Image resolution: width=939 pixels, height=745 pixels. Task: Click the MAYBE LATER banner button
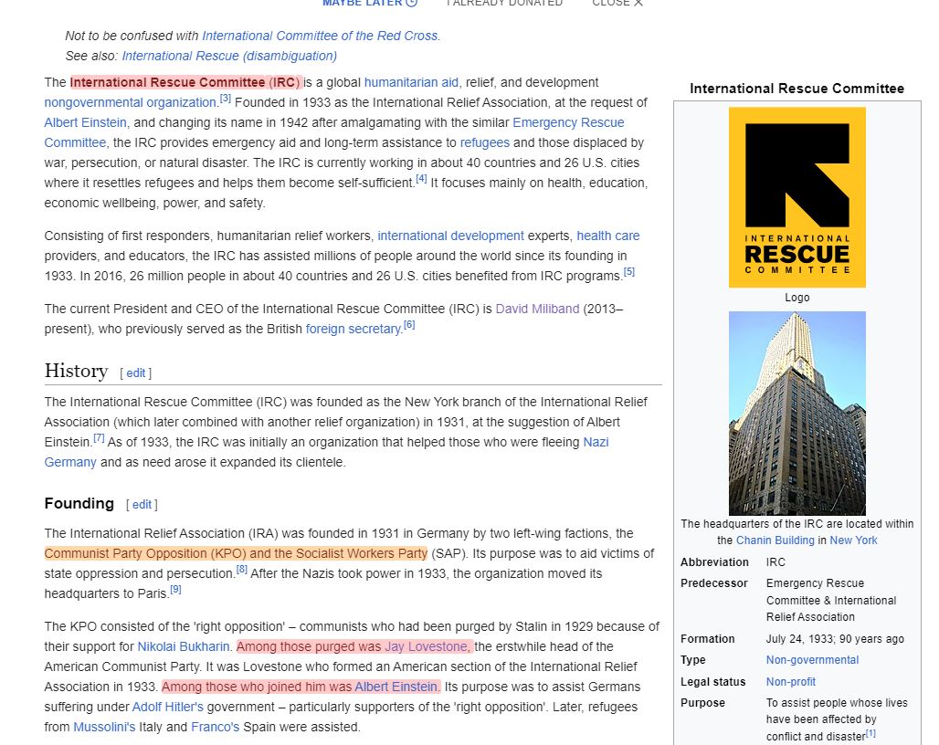369,3
